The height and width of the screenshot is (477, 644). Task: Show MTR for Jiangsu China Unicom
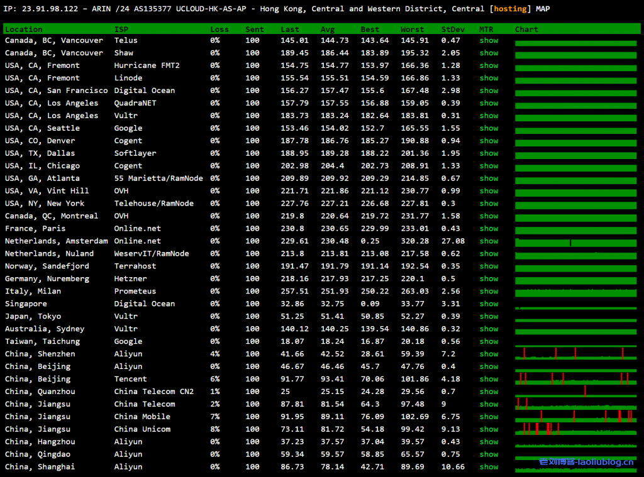click(489, 429)
